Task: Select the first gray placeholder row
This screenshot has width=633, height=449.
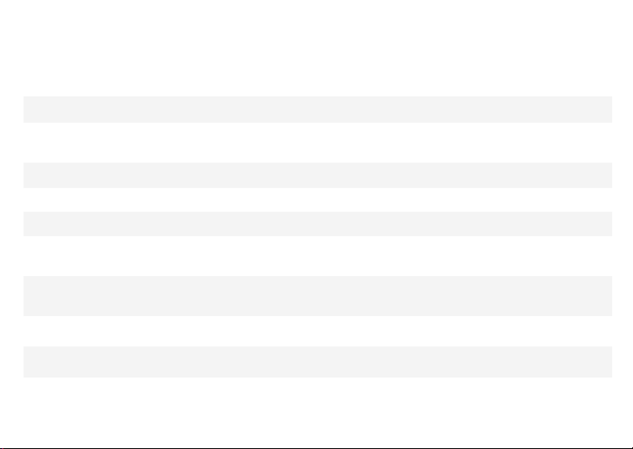Action: 318,109
